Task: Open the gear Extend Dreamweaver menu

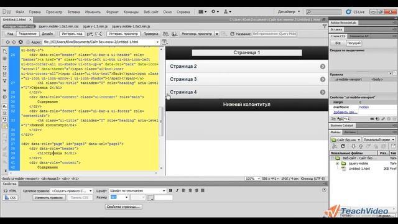Action: [x=215, y=12]
